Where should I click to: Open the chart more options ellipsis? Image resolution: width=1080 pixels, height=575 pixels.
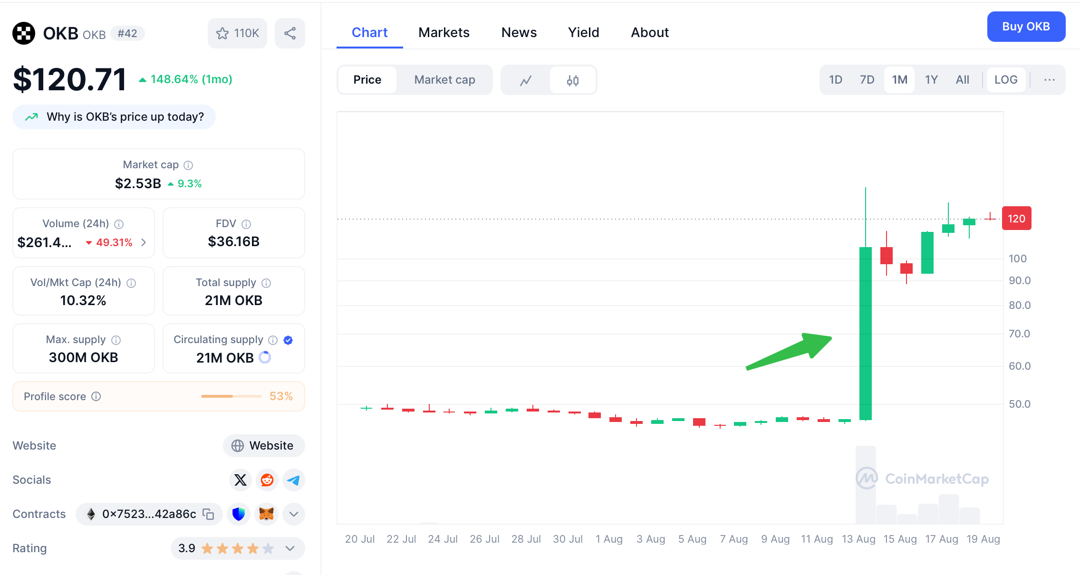1050,80
